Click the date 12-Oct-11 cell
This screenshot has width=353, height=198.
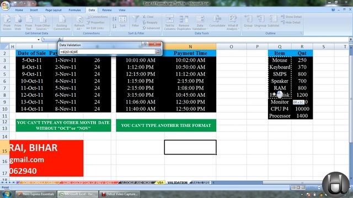32,95
